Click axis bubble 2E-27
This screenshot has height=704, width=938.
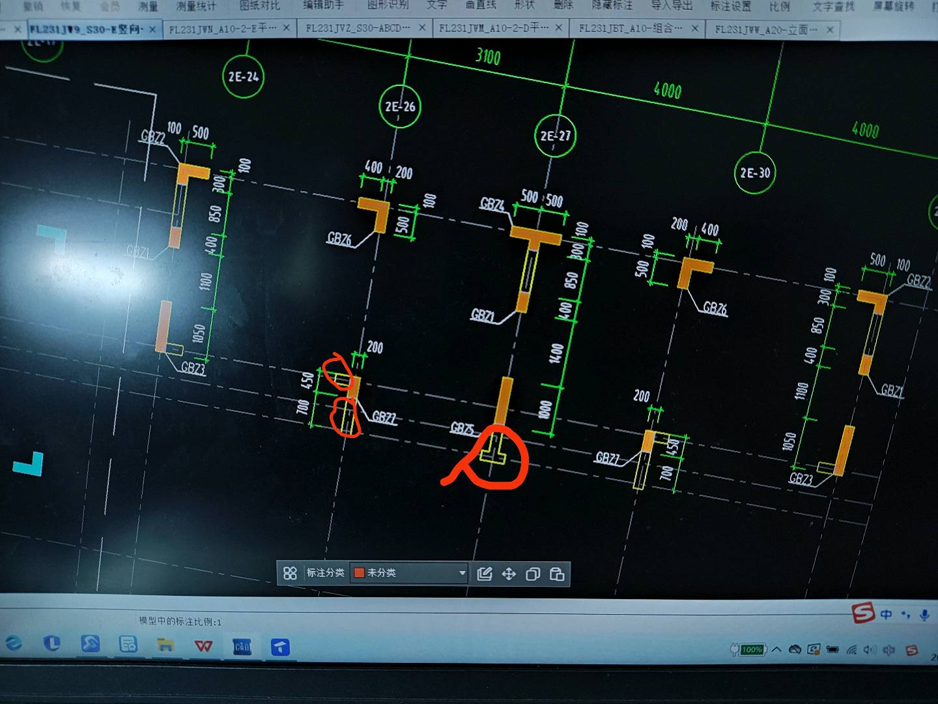[x=555, y=136]
